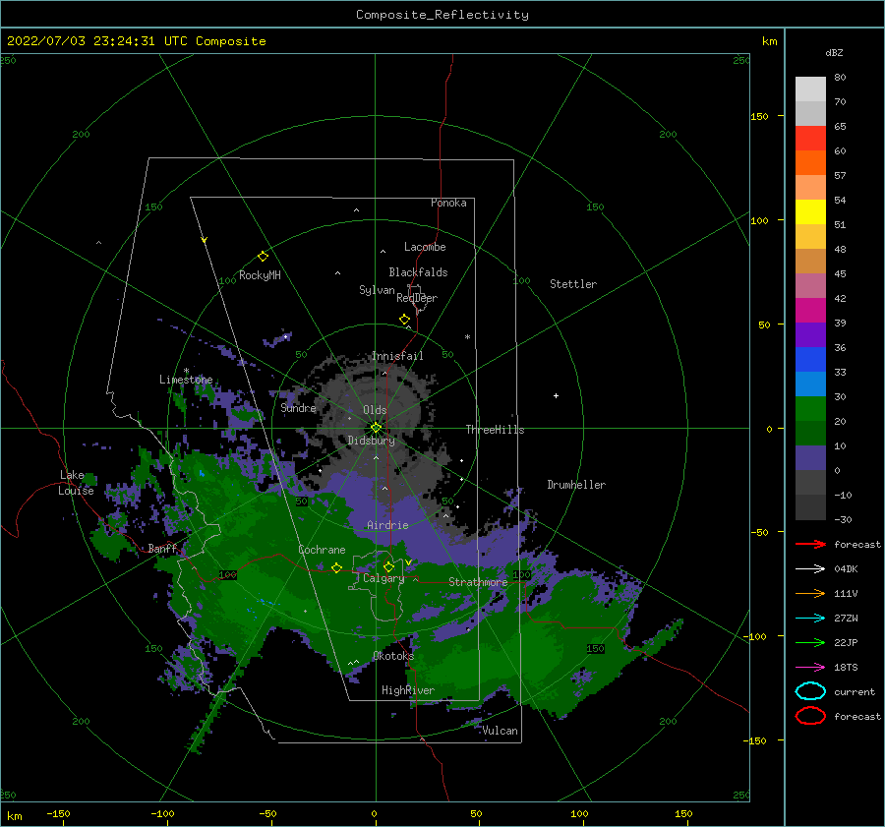Viewport: 885px width, 827px height.
Task: Click the Lacombe label
Action: [425, 247]
